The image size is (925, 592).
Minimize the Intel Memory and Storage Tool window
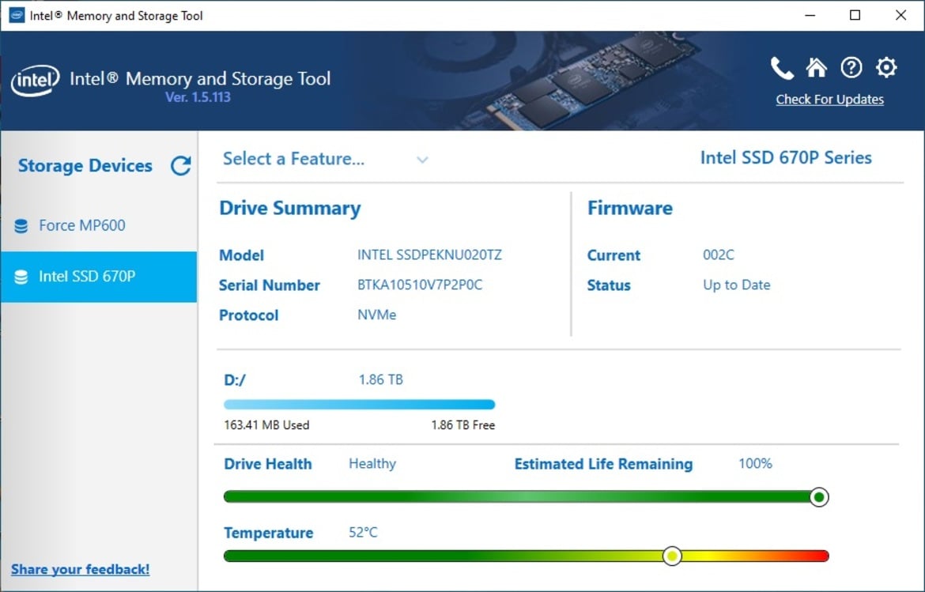810,15
